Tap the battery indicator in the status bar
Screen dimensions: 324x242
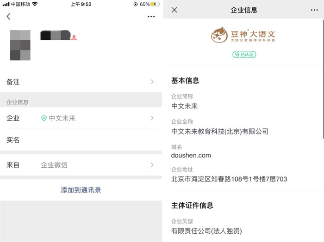(155, 4)
